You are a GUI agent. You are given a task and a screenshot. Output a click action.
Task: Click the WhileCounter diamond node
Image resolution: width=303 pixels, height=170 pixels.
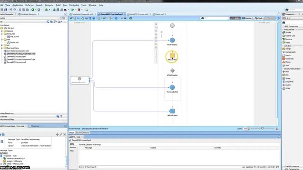pyautogui.click(x=172, y=70)
